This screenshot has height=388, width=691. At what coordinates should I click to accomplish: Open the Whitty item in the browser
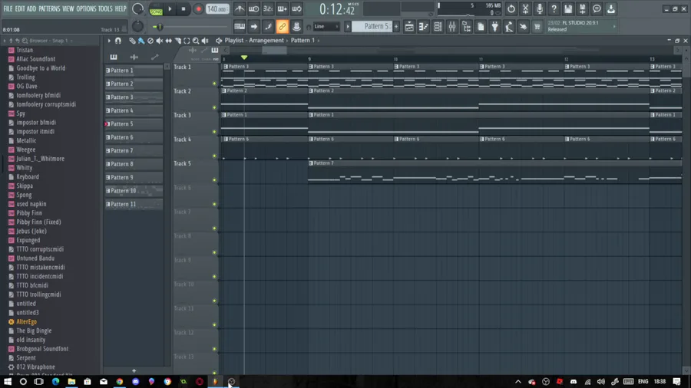pos(25,168)
